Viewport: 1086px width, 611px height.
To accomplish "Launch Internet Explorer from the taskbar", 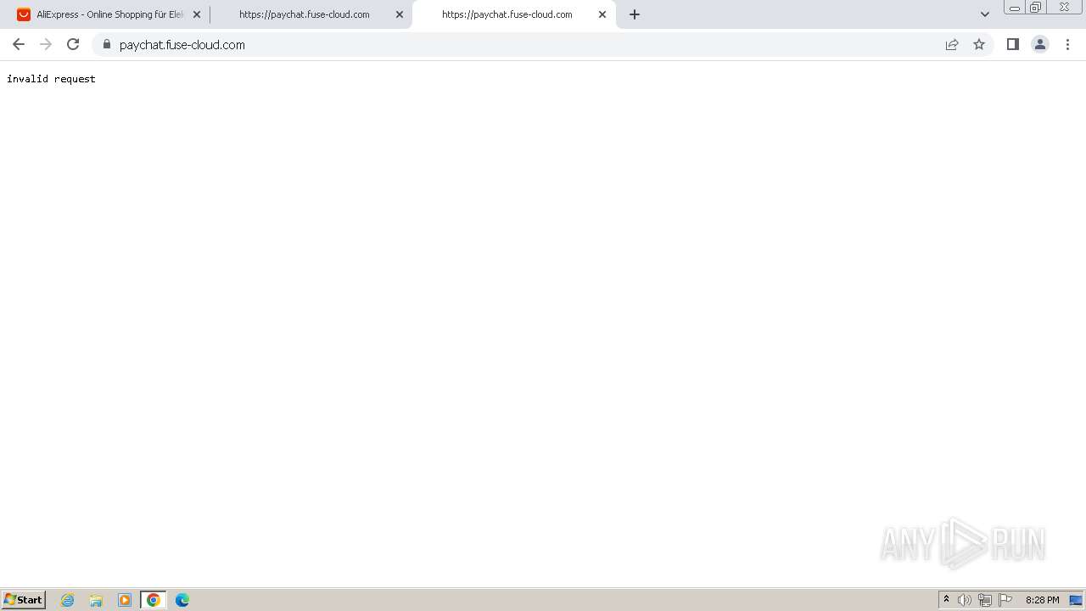I will coord(68,600).
